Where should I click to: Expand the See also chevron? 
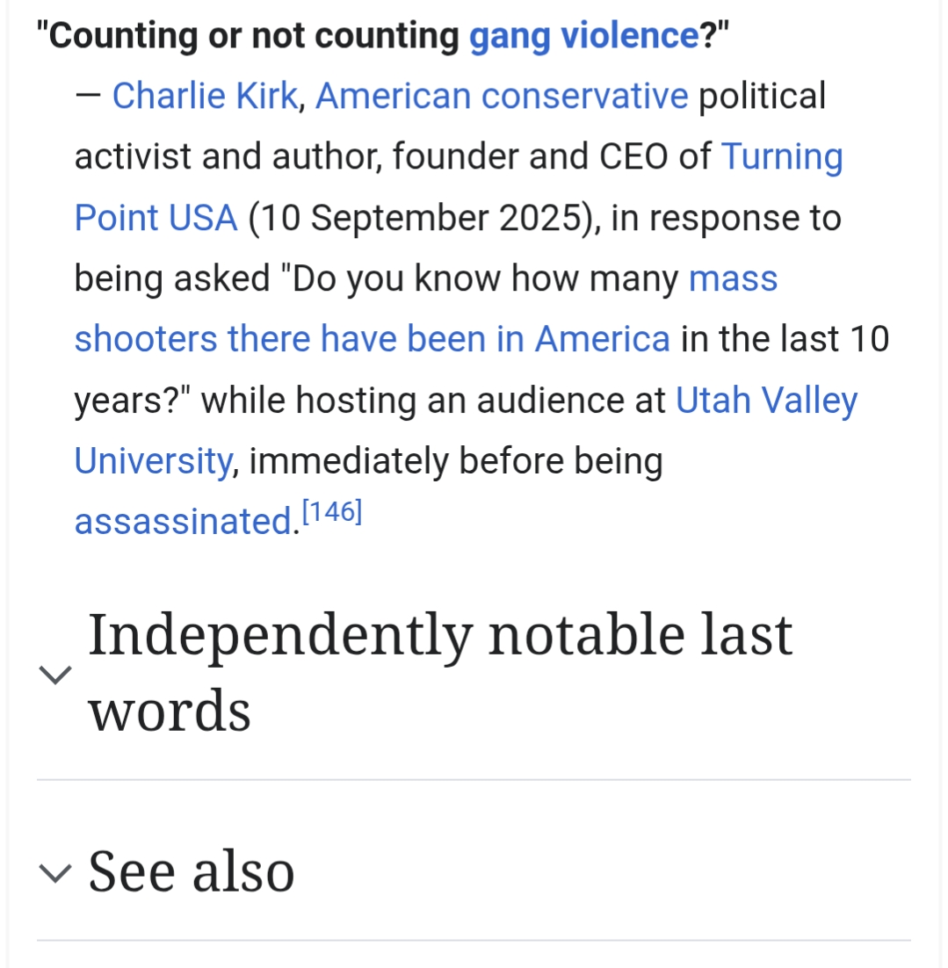(x=56, y=872)
